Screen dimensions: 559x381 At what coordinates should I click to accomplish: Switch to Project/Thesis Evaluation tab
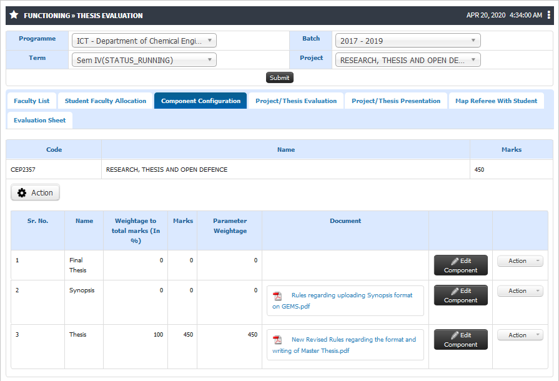coord(296,101)
